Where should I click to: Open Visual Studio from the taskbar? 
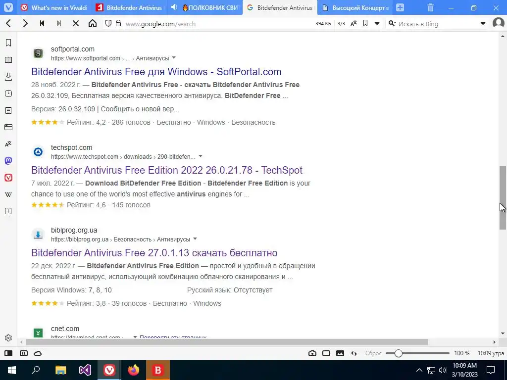(85, 370)
